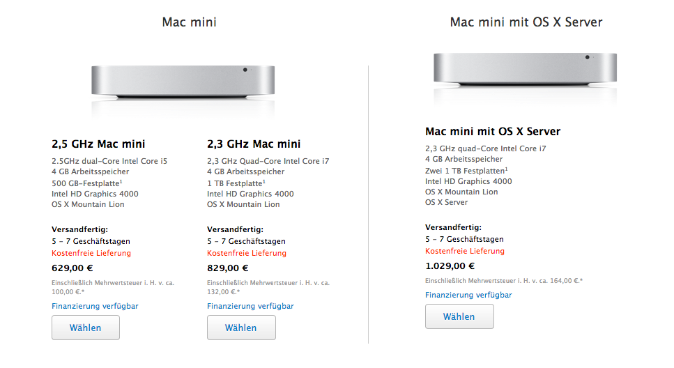Click Kostenfreie Lieferung above the 629,00 € price
674x368 pixels.
[x=91, y=253]
